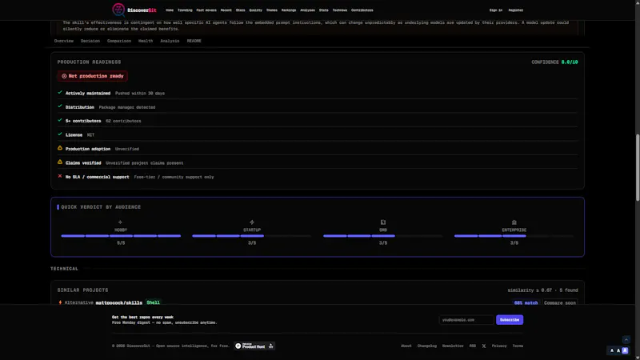Open the Contributors nav item
Viewport: 640px width, 360px height.
362,10
